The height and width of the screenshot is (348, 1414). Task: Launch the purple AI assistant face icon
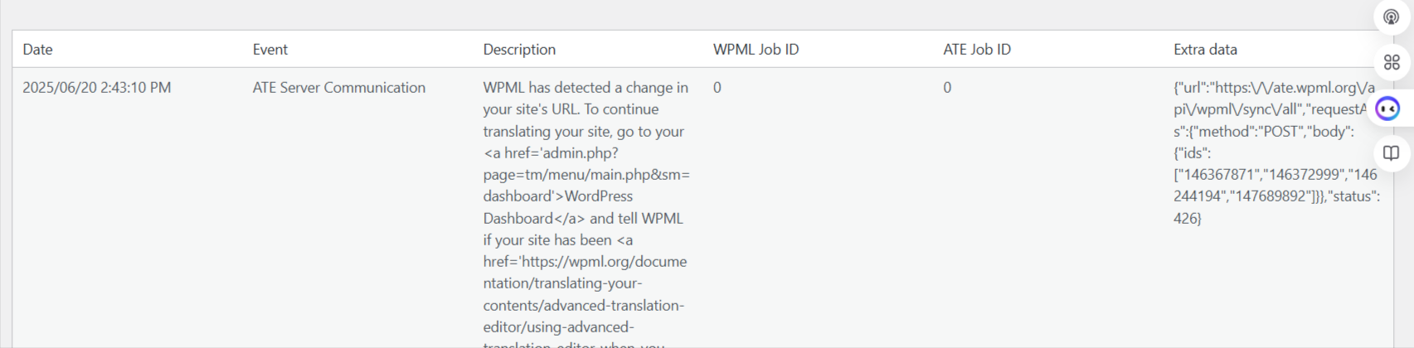point(1387,109)
